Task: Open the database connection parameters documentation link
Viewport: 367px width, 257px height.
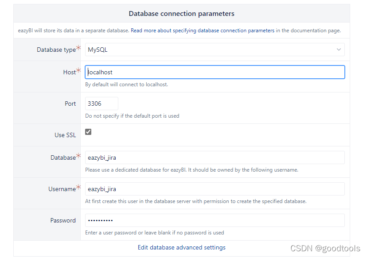Action: click(203, 31)
